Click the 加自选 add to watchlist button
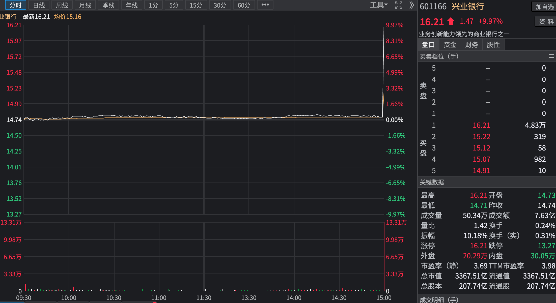This screenshot has height=303, width=556. pyautogui.click(x=545, y=7)
